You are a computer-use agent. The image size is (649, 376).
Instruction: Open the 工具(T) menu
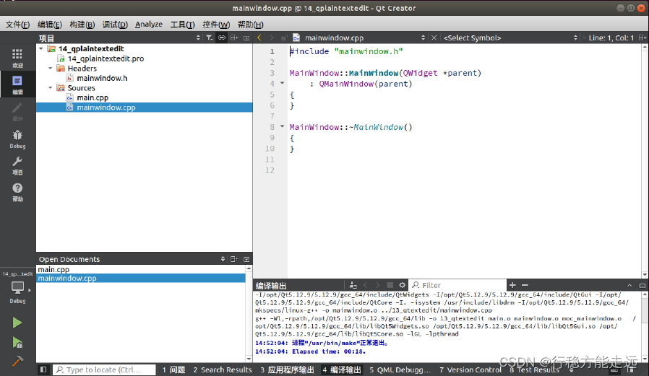click(183, 25)
